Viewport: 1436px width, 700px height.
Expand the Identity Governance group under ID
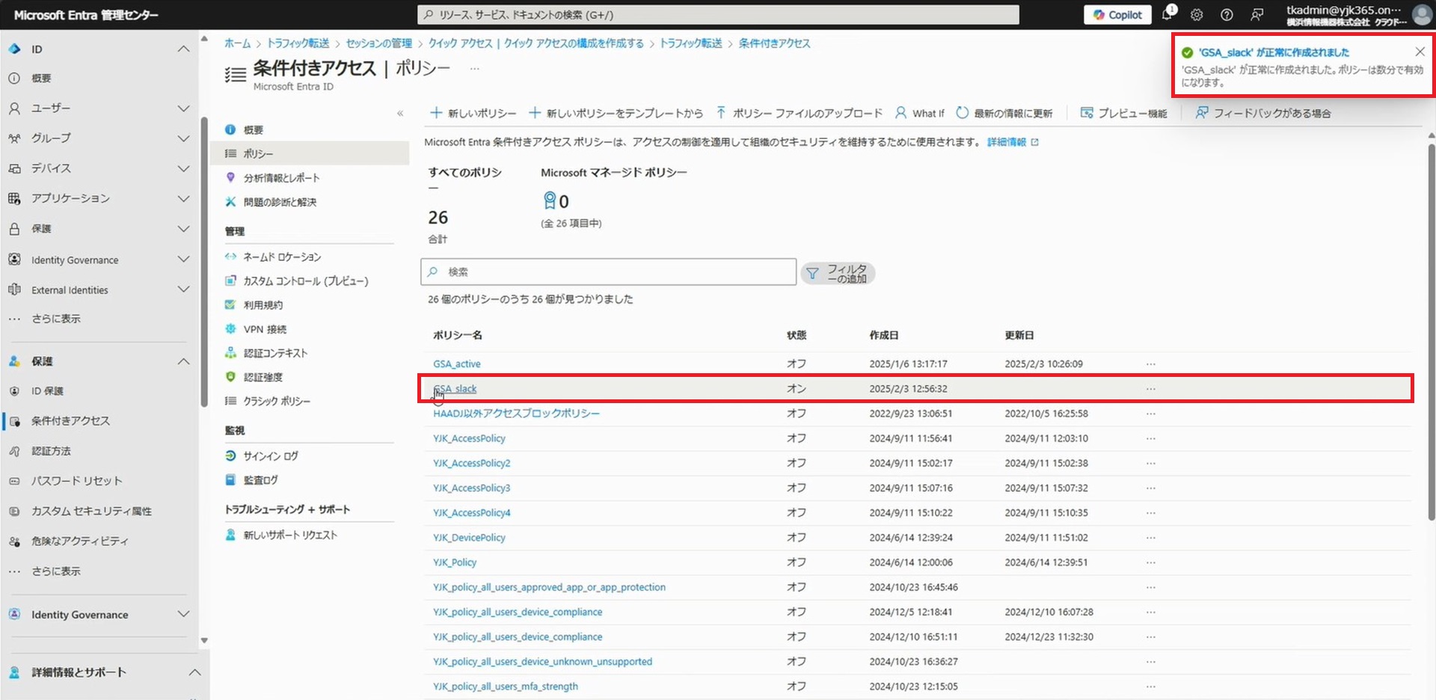tap(183, 260)
